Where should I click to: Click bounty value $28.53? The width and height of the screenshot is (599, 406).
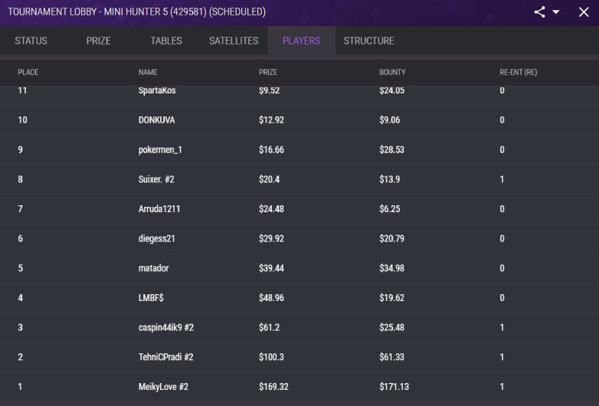click(x=391, y=149)
